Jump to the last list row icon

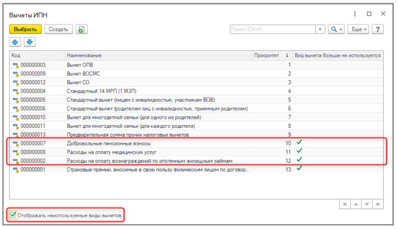coord(378,204)
